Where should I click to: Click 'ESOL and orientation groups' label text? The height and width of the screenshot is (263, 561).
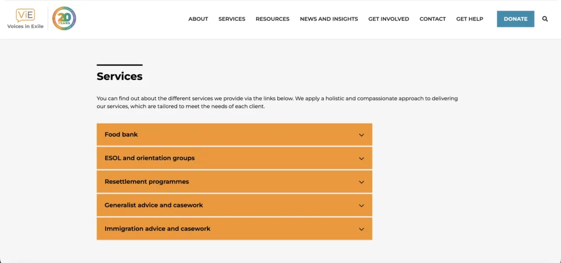click(150, 158)
